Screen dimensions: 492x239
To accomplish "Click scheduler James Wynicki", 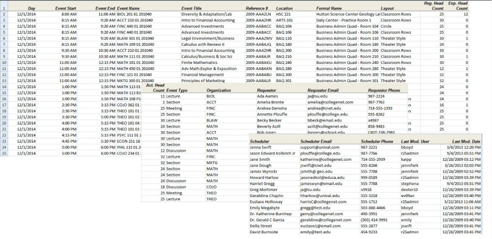I will (263, 171).
